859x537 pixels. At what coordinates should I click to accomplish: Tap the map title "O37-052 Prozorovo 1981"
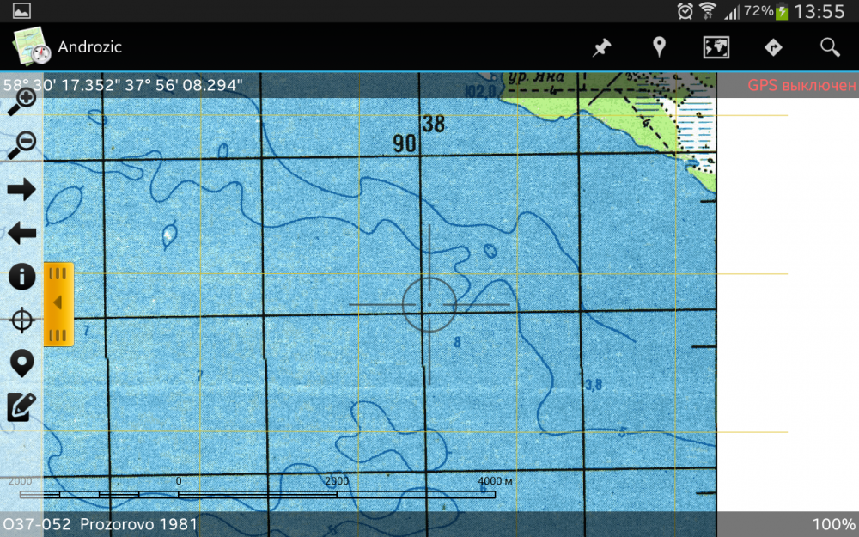[x=101, y=524]
